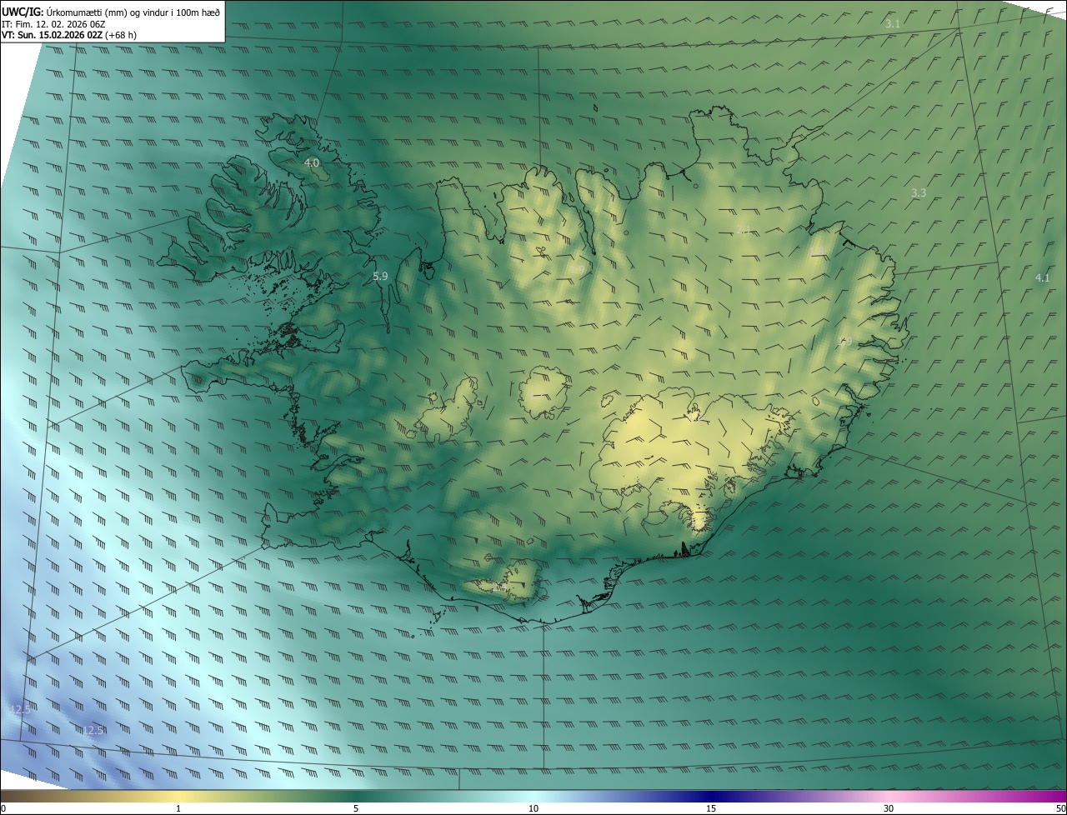The image size is (1067, 815).
Task: Click the 15 tick on color scale
Action: (x=711, y=808)
